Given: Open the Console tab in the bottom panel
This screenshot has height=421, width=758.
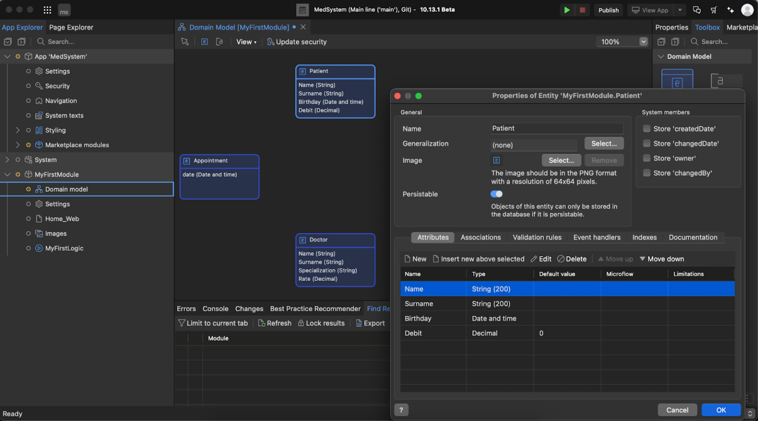Looking at the screenshot, I should [215, 308].
